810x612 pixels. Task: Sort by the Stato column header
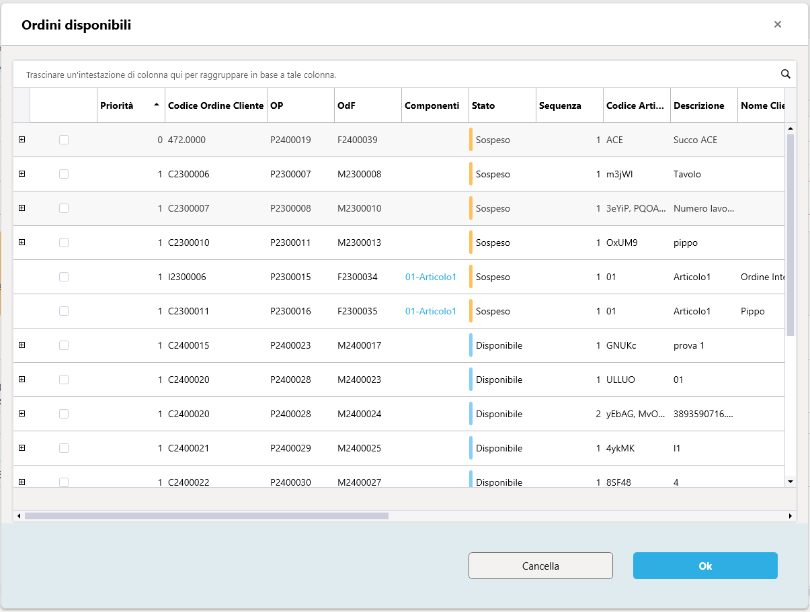502,105
